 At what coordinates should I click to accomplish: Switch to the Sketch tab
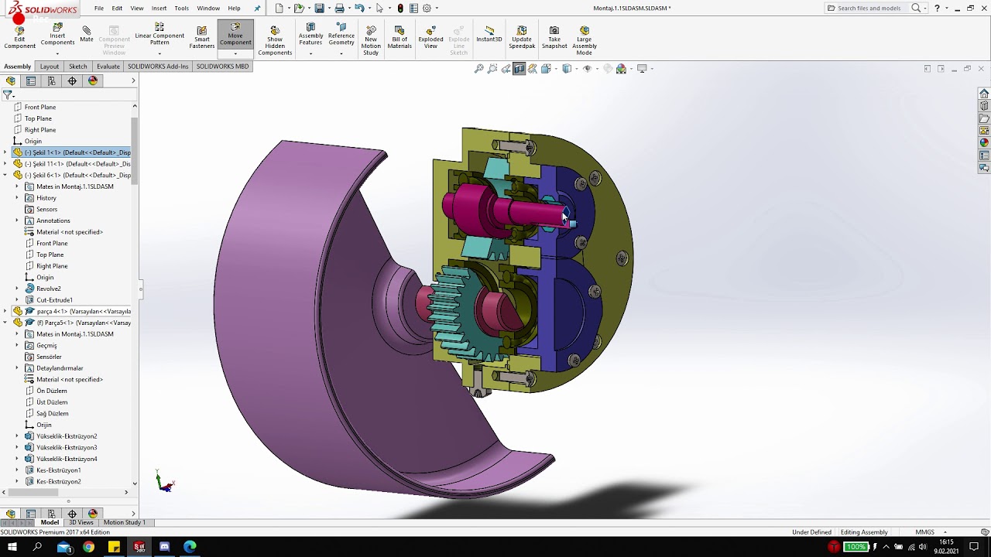point(77,67)
